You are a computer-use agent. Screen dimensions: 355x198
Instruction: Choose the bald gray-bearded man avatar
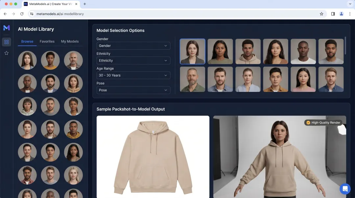73,60
